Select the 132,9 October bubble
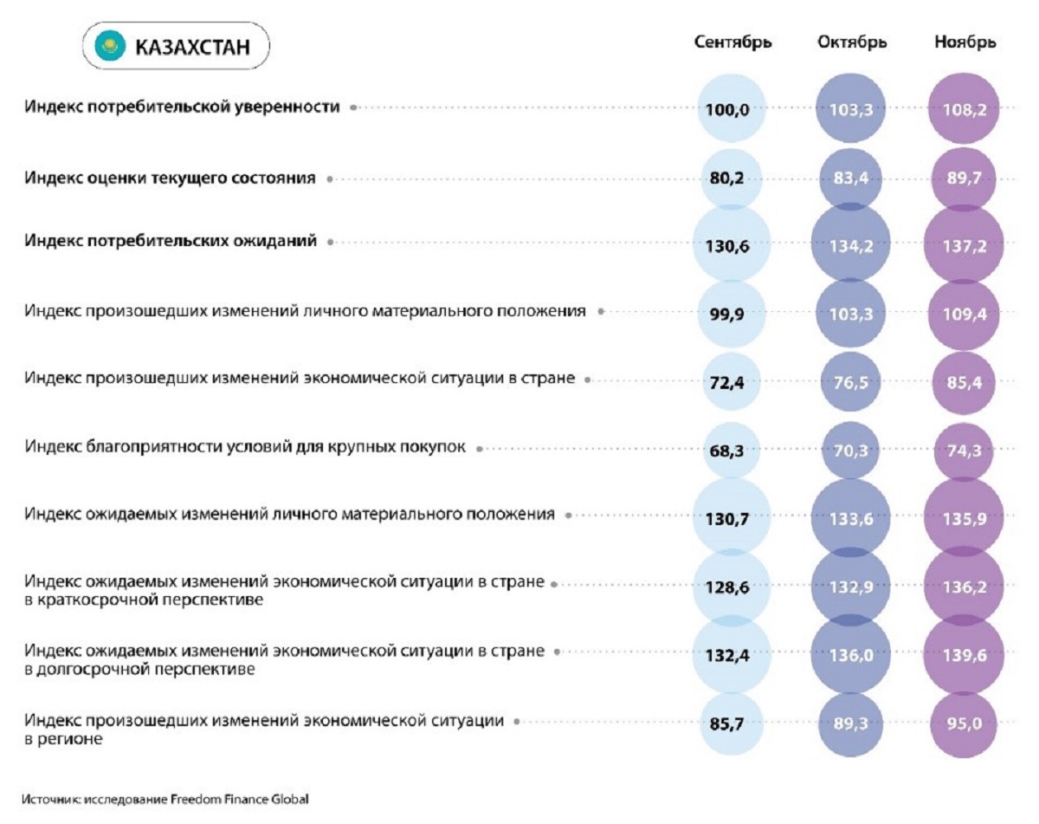Screen dimensions: 1039x824 (x=851, y=585)
